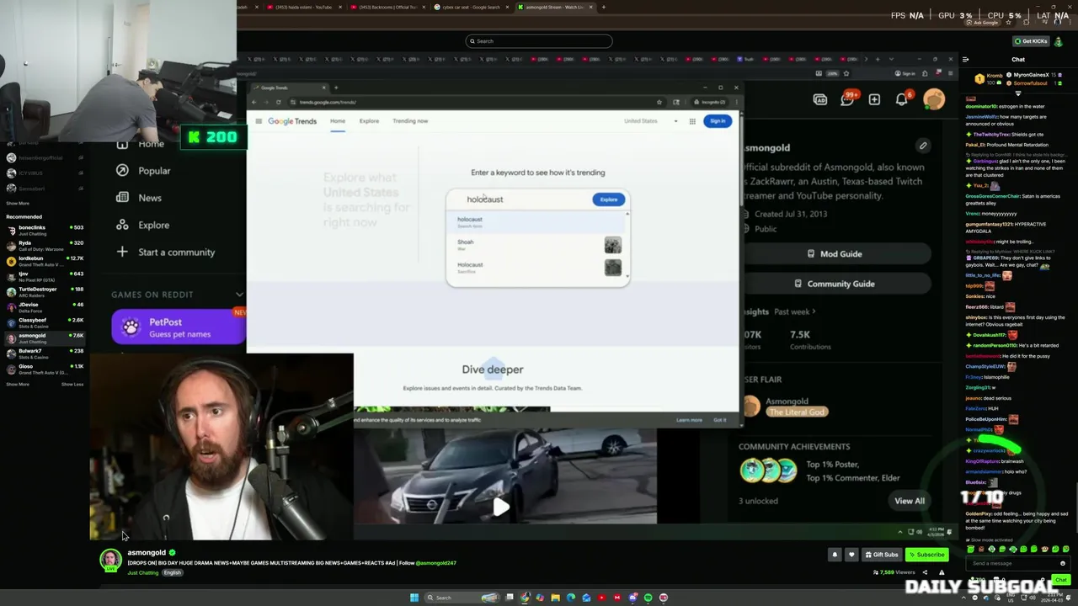Click Get KICKs button
This screenshot has width=1078, height=606.
(x=1031, y=41)
